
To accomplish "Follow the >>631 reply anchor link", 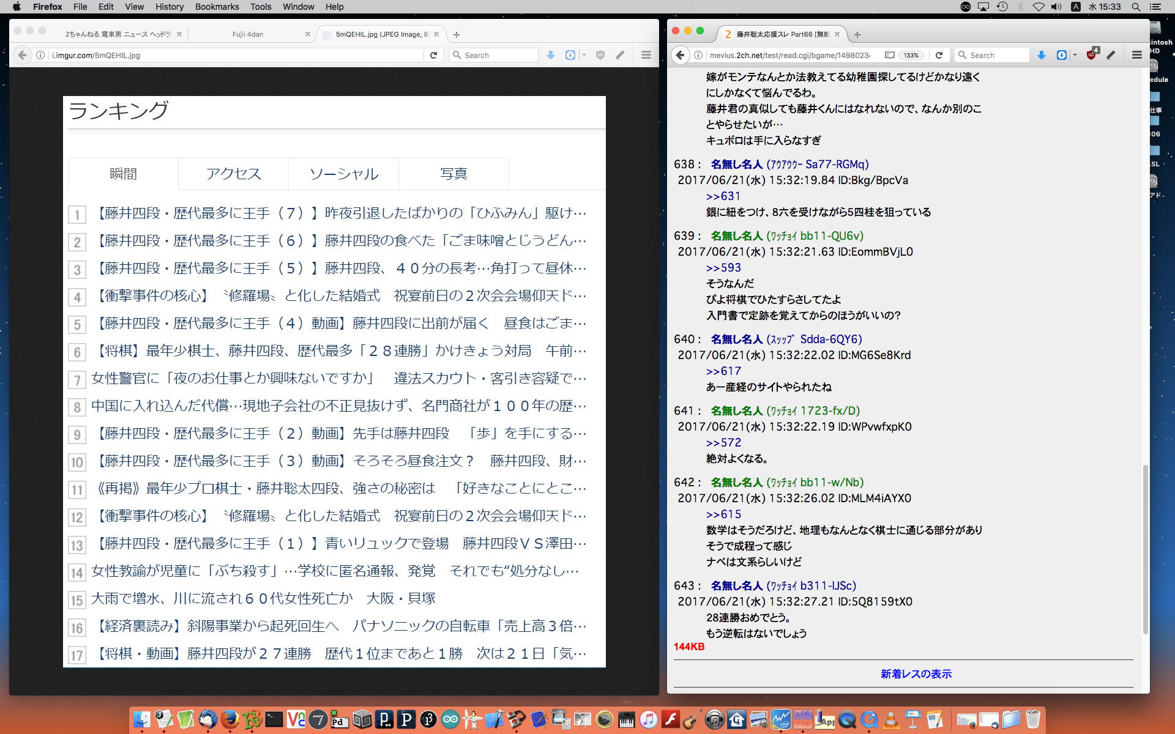I will tap(723, 196).
